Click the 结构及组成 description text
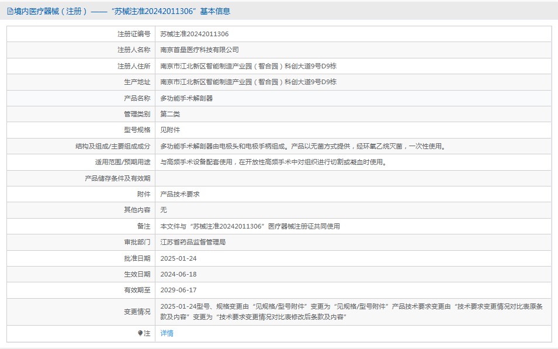Image resolution: width=558 pixels, height=349 pixels. [x=303, y=146]
